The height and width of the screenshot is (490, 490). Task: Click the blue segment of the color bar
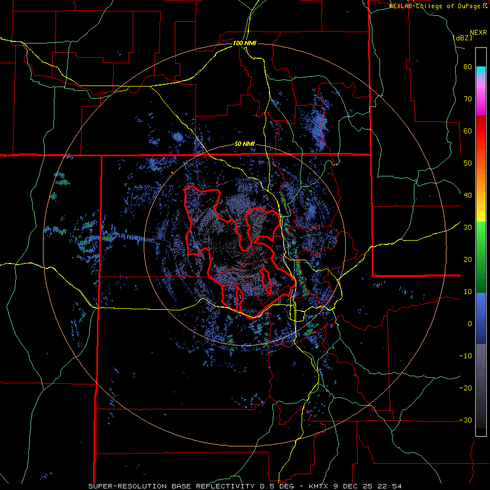[x=481, y=318]
